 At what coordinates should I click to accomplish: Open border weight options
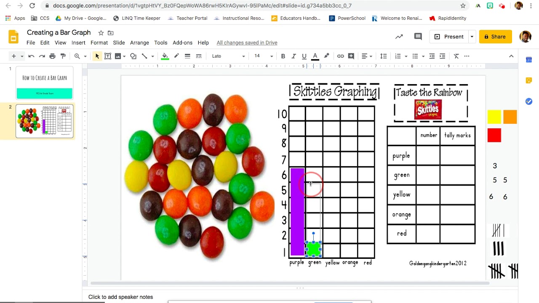(x=187, y=56)
